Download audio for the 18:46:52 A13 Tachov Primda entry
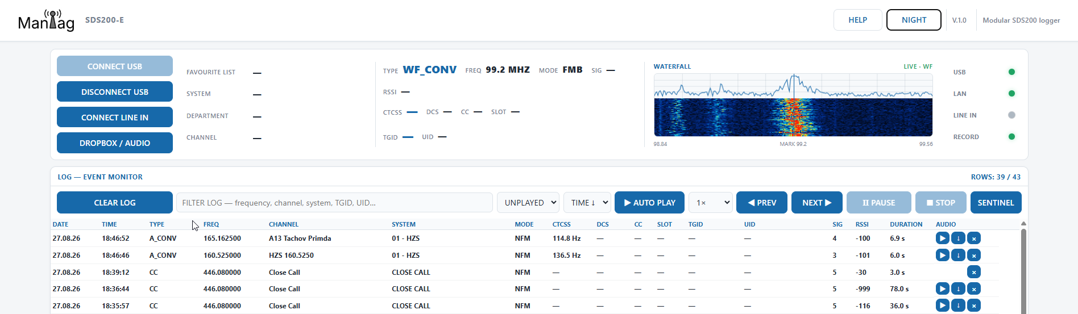Viewport: 1078px width, 314px height. (x=958, y=238)
